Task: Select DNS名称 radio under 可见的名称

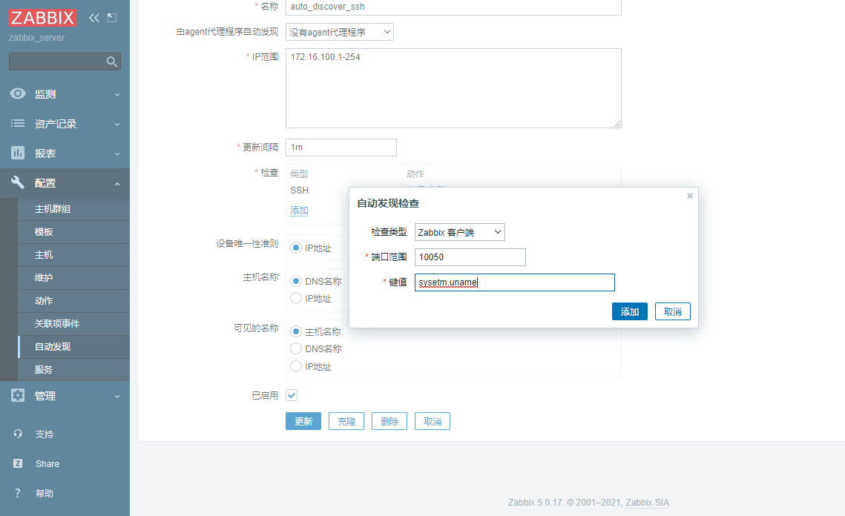Action: (x=297, y=348)
